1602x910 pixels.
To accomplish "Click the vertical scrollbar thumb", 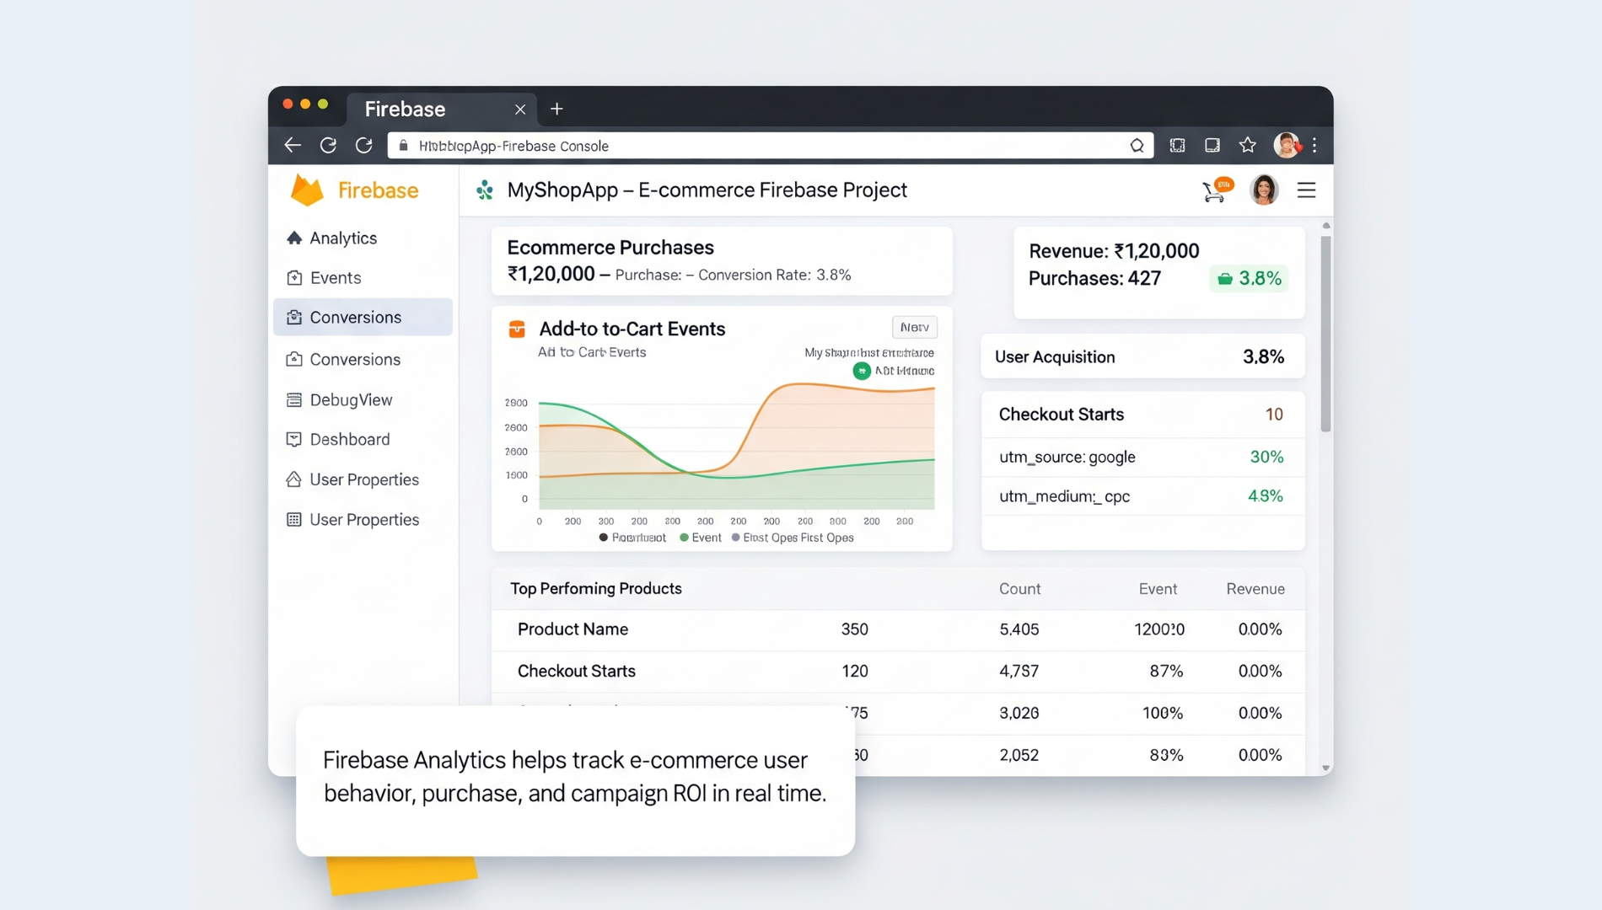I will [1325, 334].
